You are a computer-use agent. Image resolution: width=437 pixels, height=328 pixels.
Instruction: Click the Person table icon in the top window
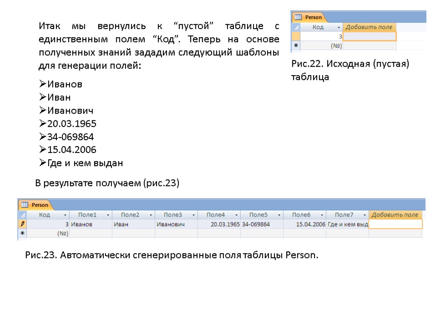(x=298, y=17)
